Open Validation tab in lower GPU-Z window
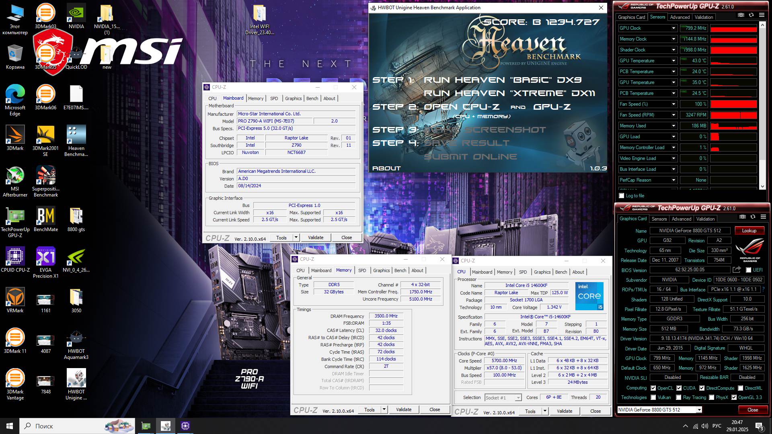Image resolution: width=772 pixels, height=434 pixels. coord(706,219)
